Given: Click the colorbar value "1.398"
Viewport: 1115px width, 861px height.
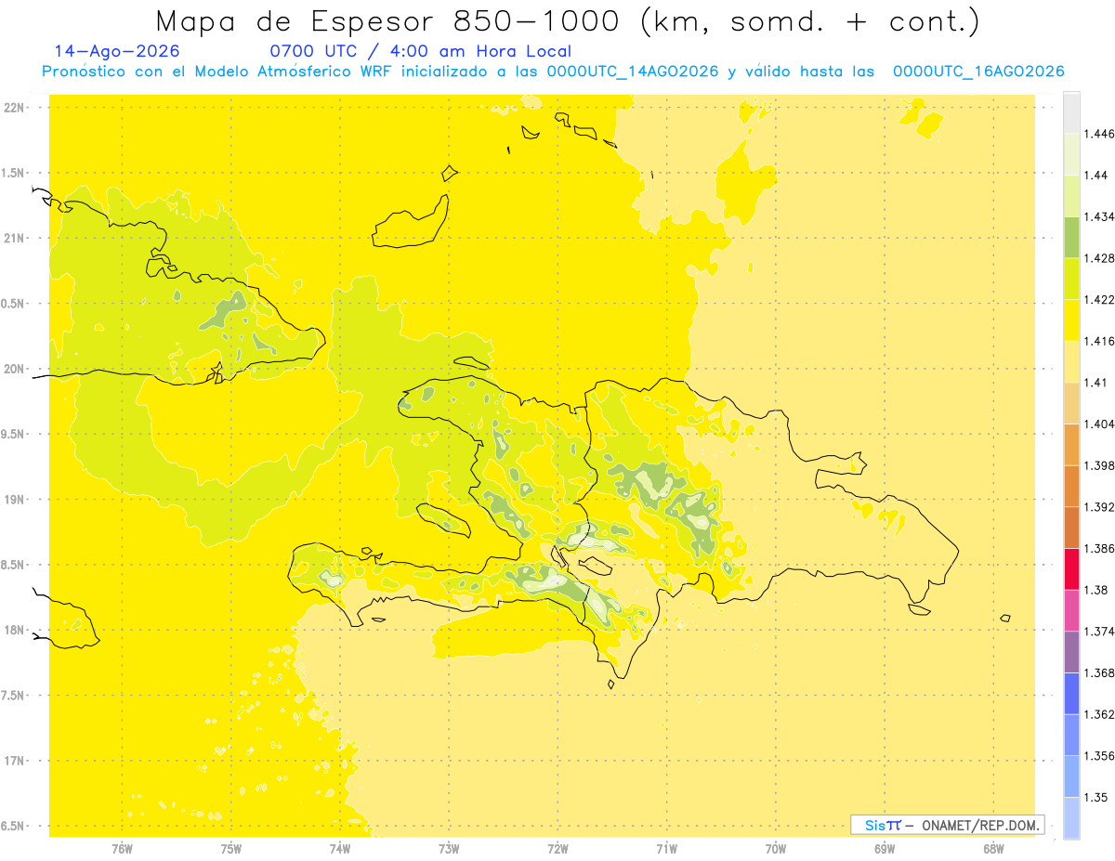Looking at the screenshot, I should (1099, 465).
